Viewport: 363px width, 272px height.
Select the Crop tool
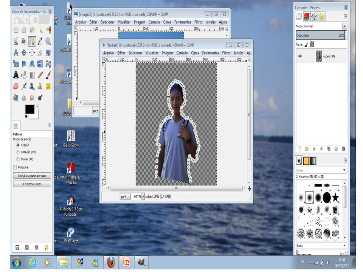point(40,53)
